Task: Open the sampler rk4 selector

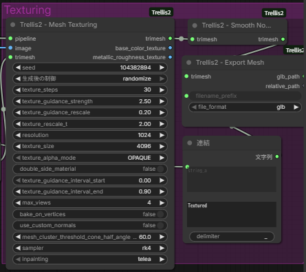Action: pos(90,248)
